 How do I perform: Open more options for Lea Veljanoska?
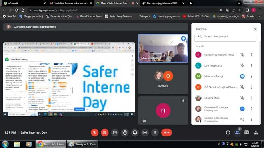coord(252,65)
